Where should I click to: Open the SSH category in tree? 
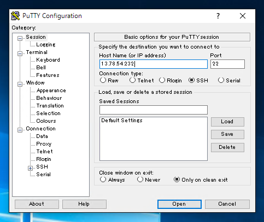pyautogui.click(x=42, y=167)
